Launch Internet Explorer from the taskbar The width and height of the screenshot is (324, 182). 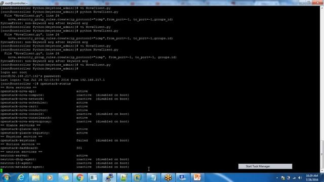tap(21, 177)
